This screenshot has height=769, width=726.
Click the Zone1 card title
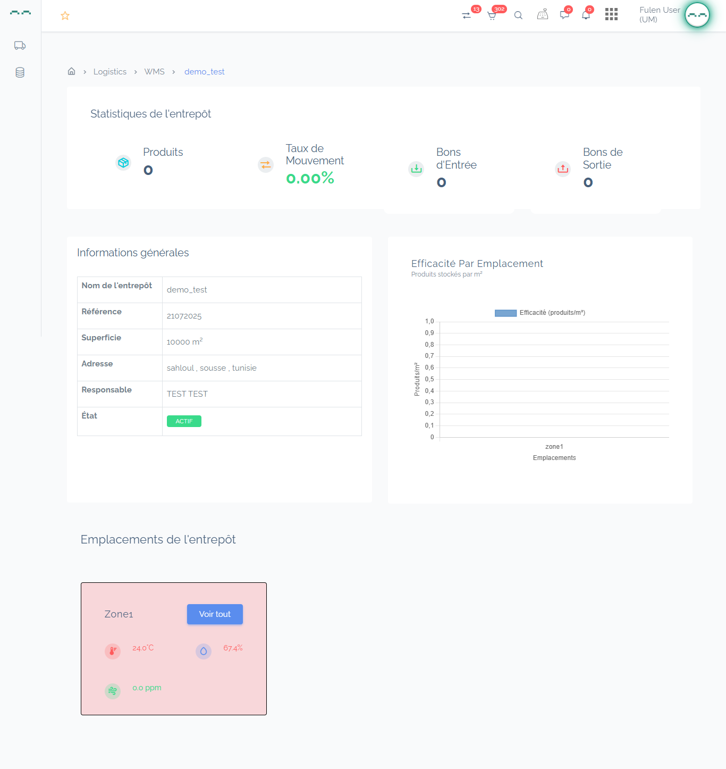coord(119,614)
